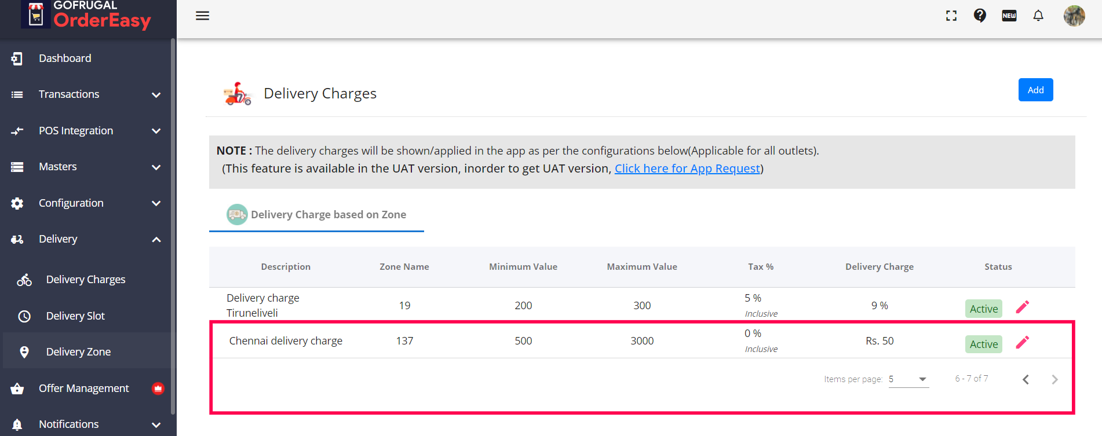Follow the Click here for App Request link
This screenshot has width=1102, height=436.
tap(687, 168)
